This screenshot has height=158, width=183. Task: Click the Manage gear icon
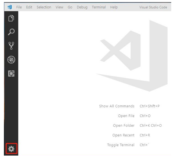pos(11,149)
